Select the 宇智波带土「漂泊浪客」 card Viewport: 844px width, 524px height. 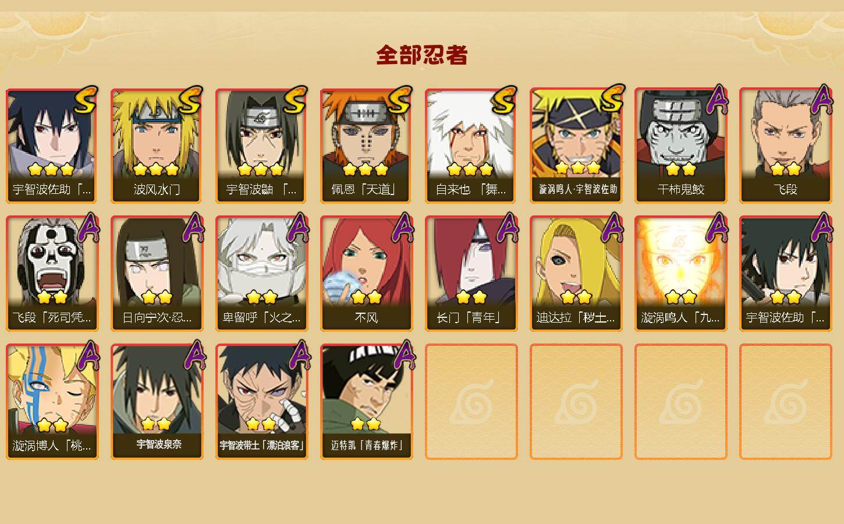tap(261, 402)
